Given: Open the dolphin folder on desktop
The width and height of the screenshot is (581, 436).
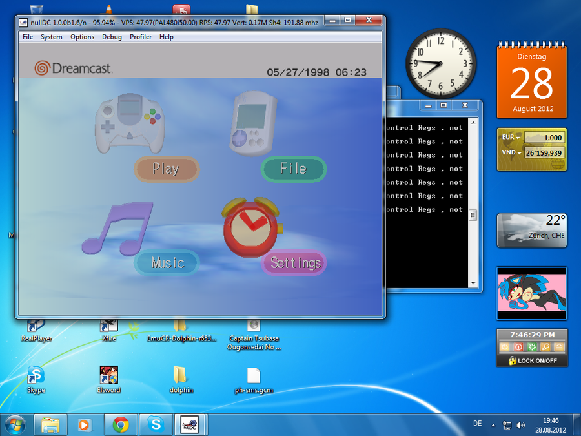Looking at the screenshot, I should [x=181, y=379].
